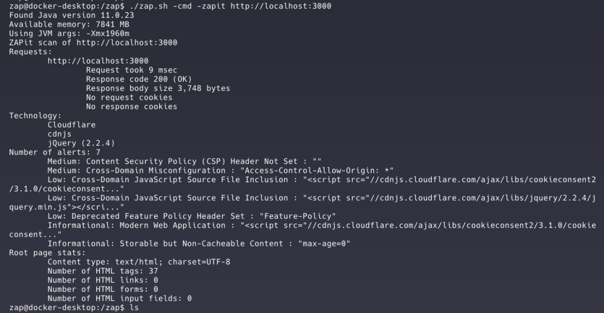
Task: Click the 'Response body size 3,748 bytes' line
Action: click(x=158, y=88)
